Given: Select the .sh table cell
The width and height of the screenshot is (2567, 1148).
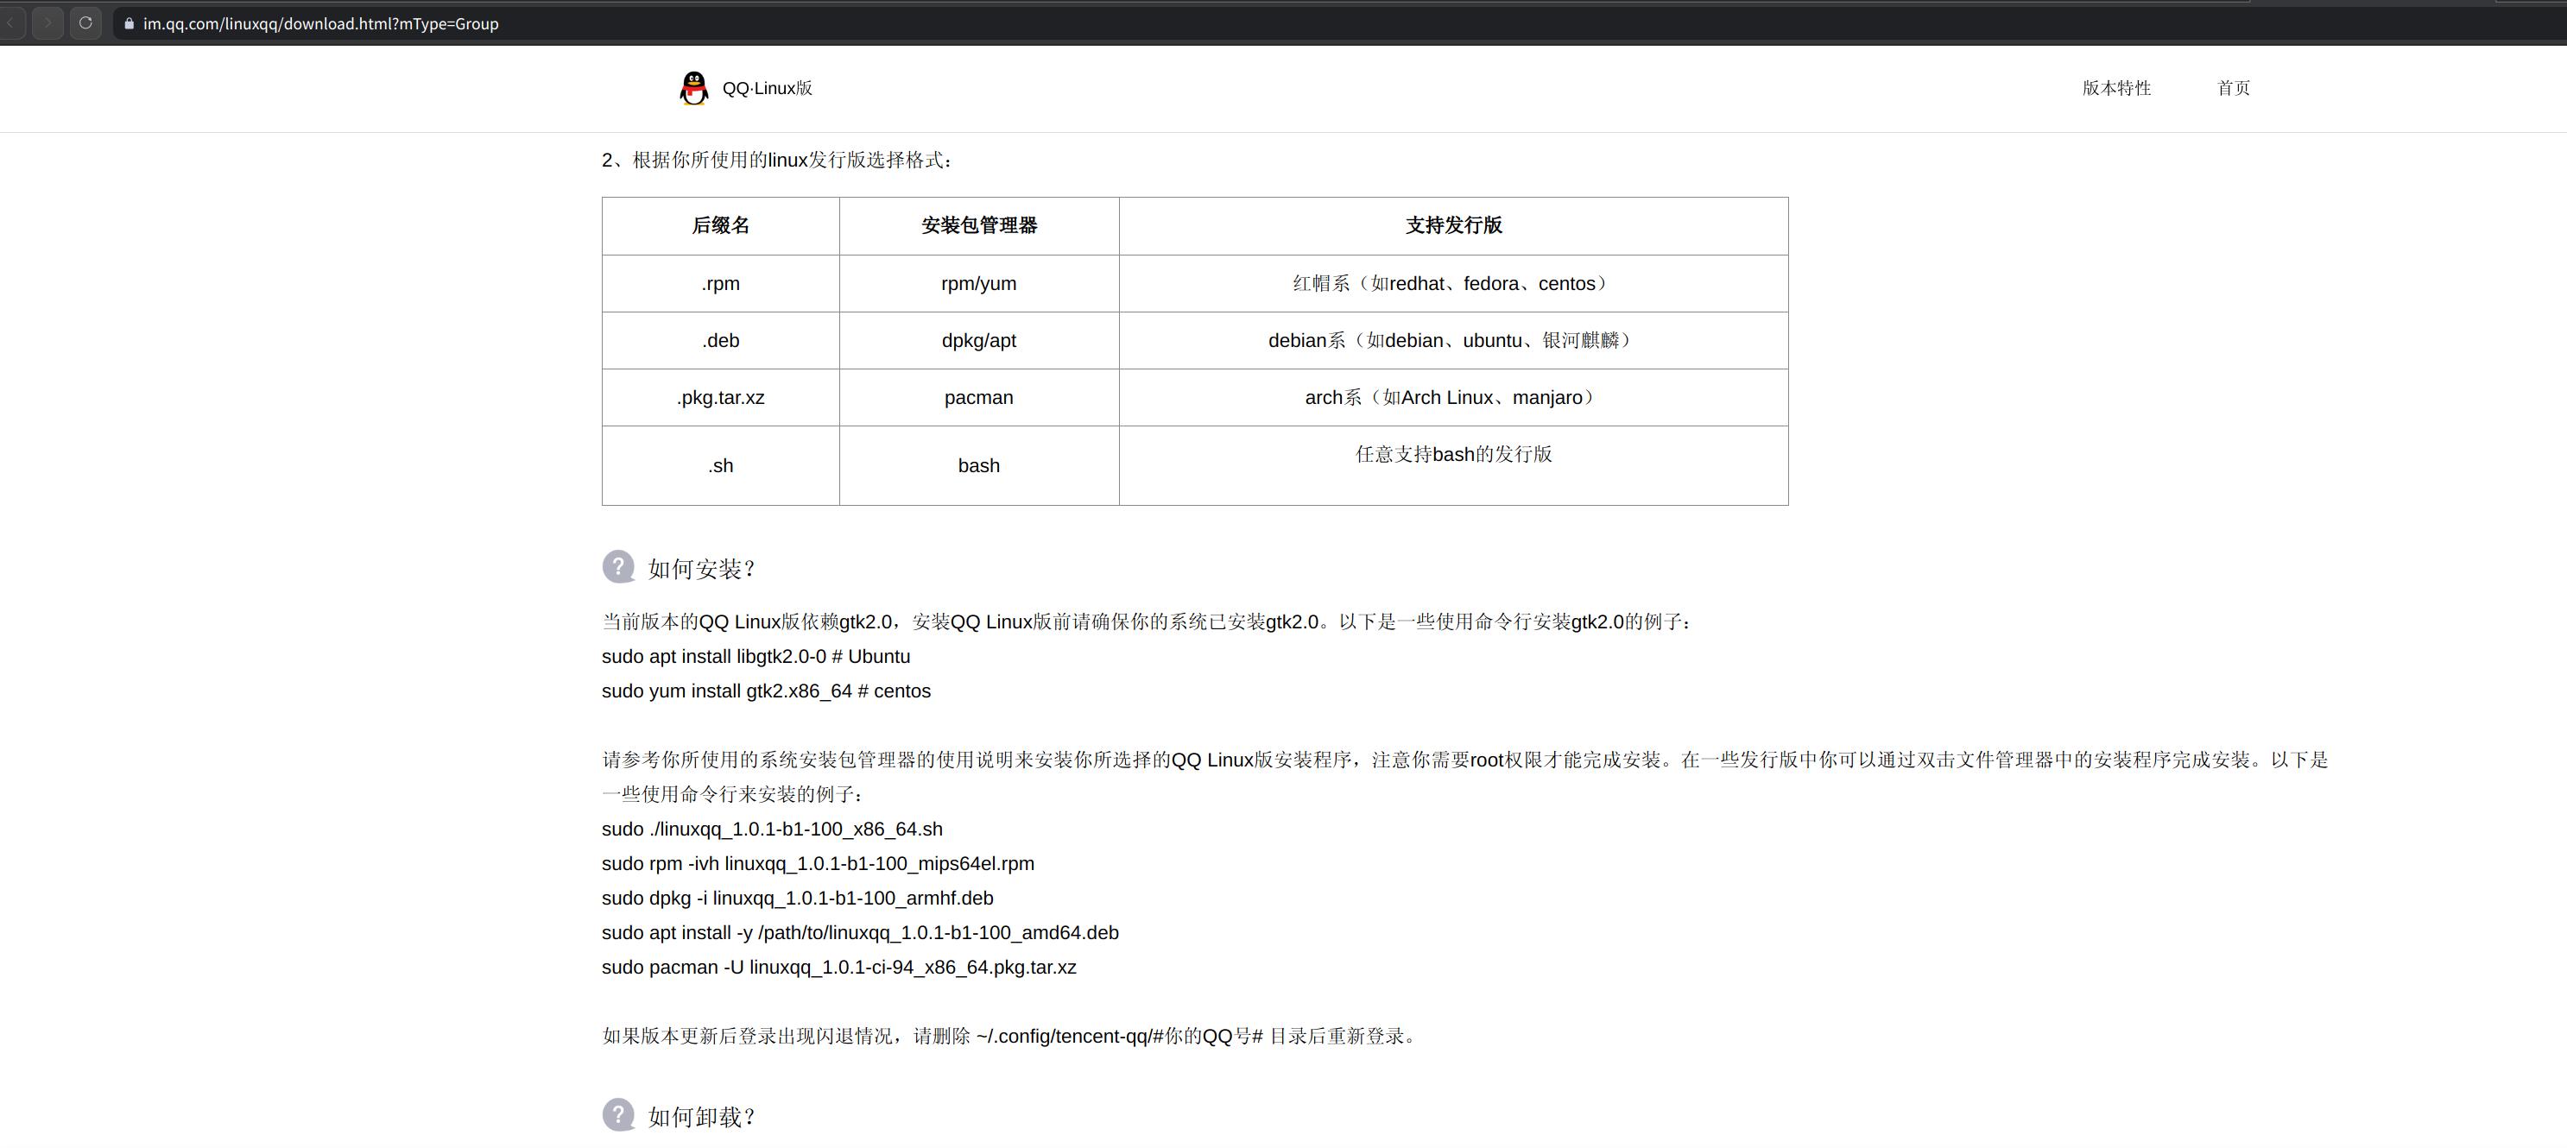Looking at the screenshot, I should point(719,464).
